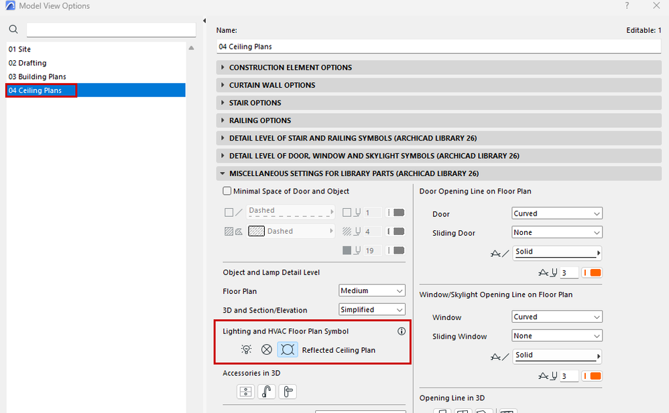Viewport: 669px width, 413px height.
Task: Open the Help question mark in title bar
Action: click(627, 6)
